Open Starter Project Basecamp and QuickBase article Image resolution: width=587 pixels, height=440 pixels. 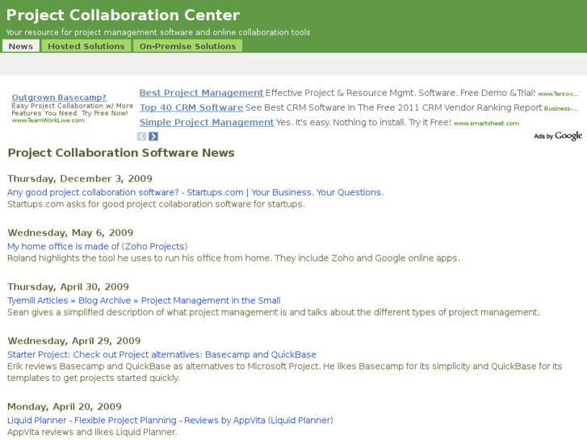(161, 354)
